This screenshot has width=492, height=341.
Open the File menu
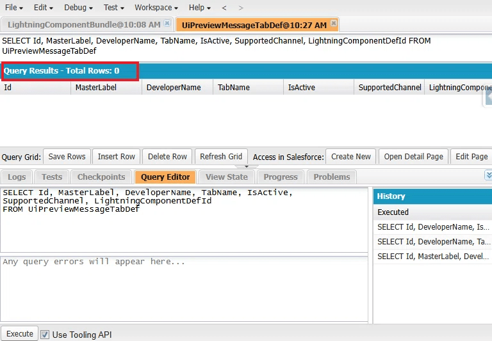[14, 8]
